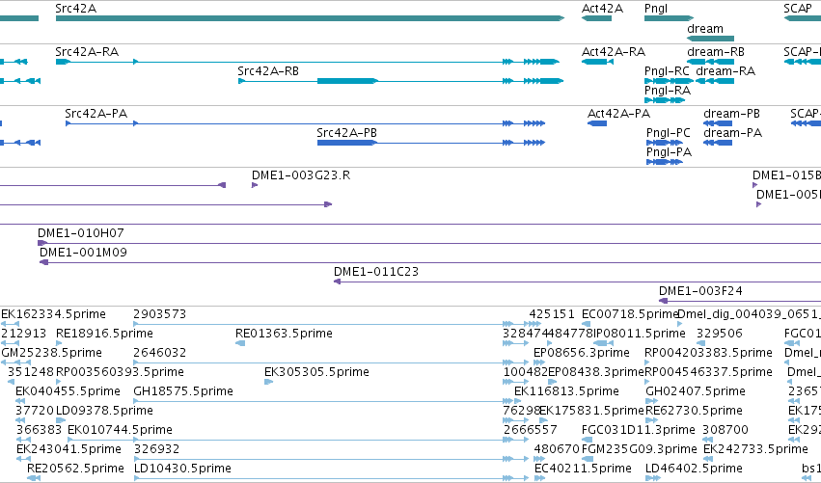Viewport: 821px width, 483px height.
Task: Select EST GH02407.5prime
Action: (696, 391)
